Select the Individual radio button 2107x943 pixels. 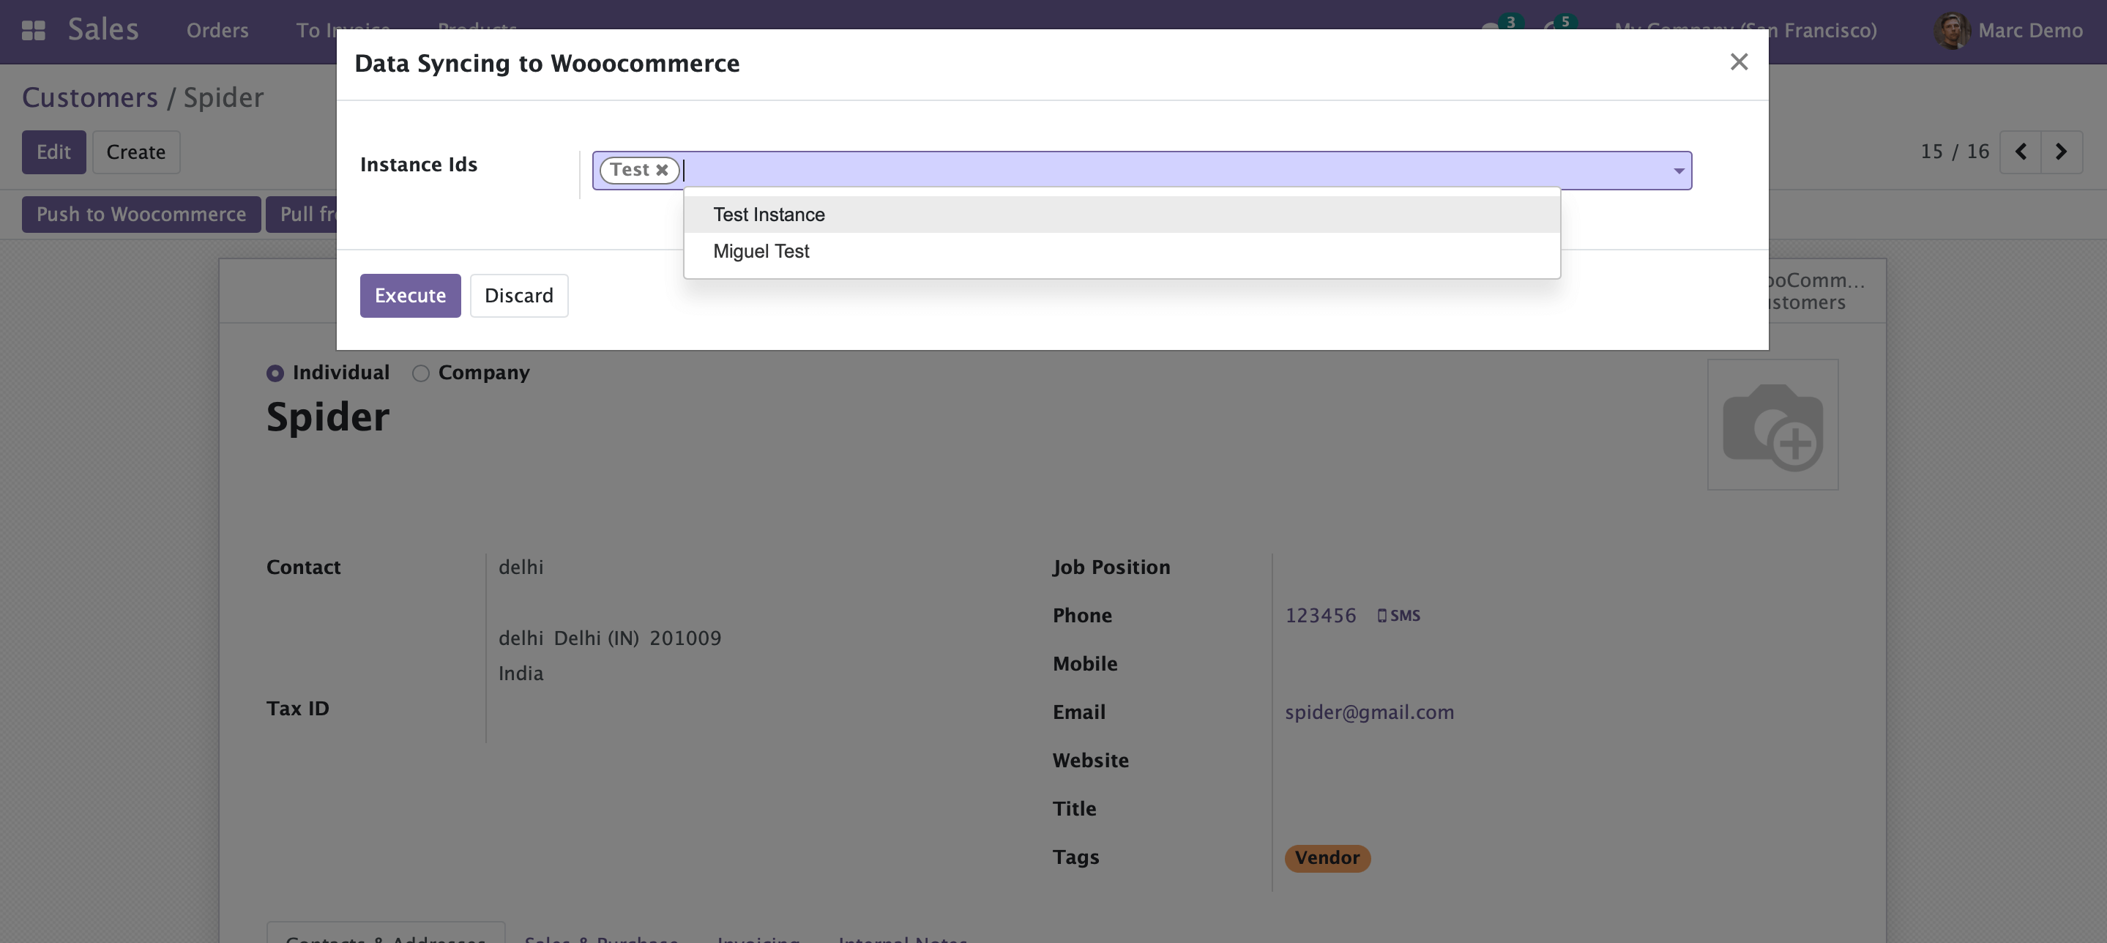pos(275,373)
